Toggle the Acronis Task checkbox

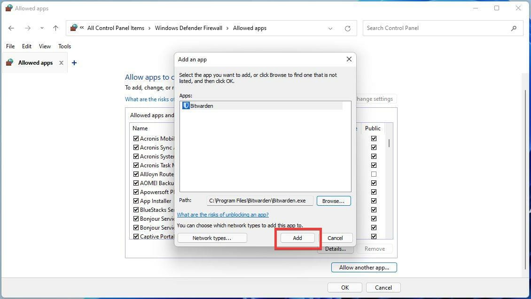click(x=136, y=165)
